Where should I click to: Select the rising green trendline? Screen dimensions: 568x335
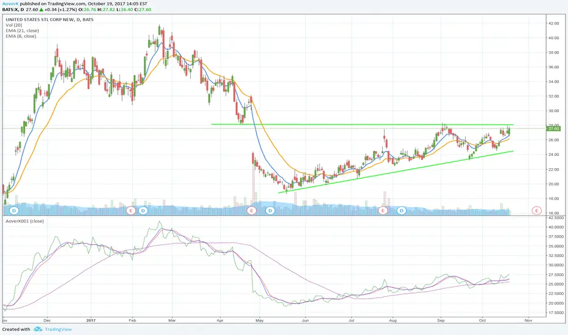(396, 172)
